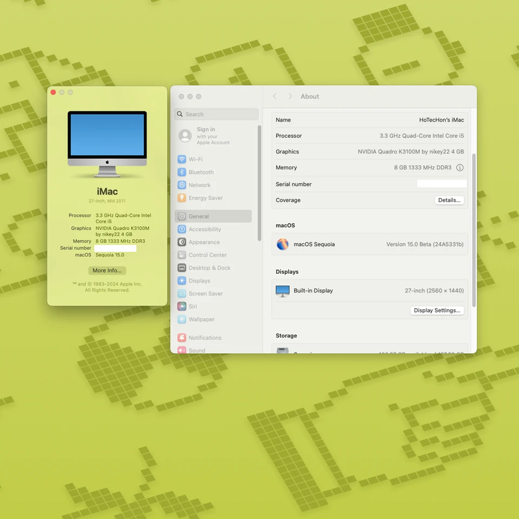Click the About pane vertical scrollbar
This screenshot has width=519, height=519.
pos(474,230)
